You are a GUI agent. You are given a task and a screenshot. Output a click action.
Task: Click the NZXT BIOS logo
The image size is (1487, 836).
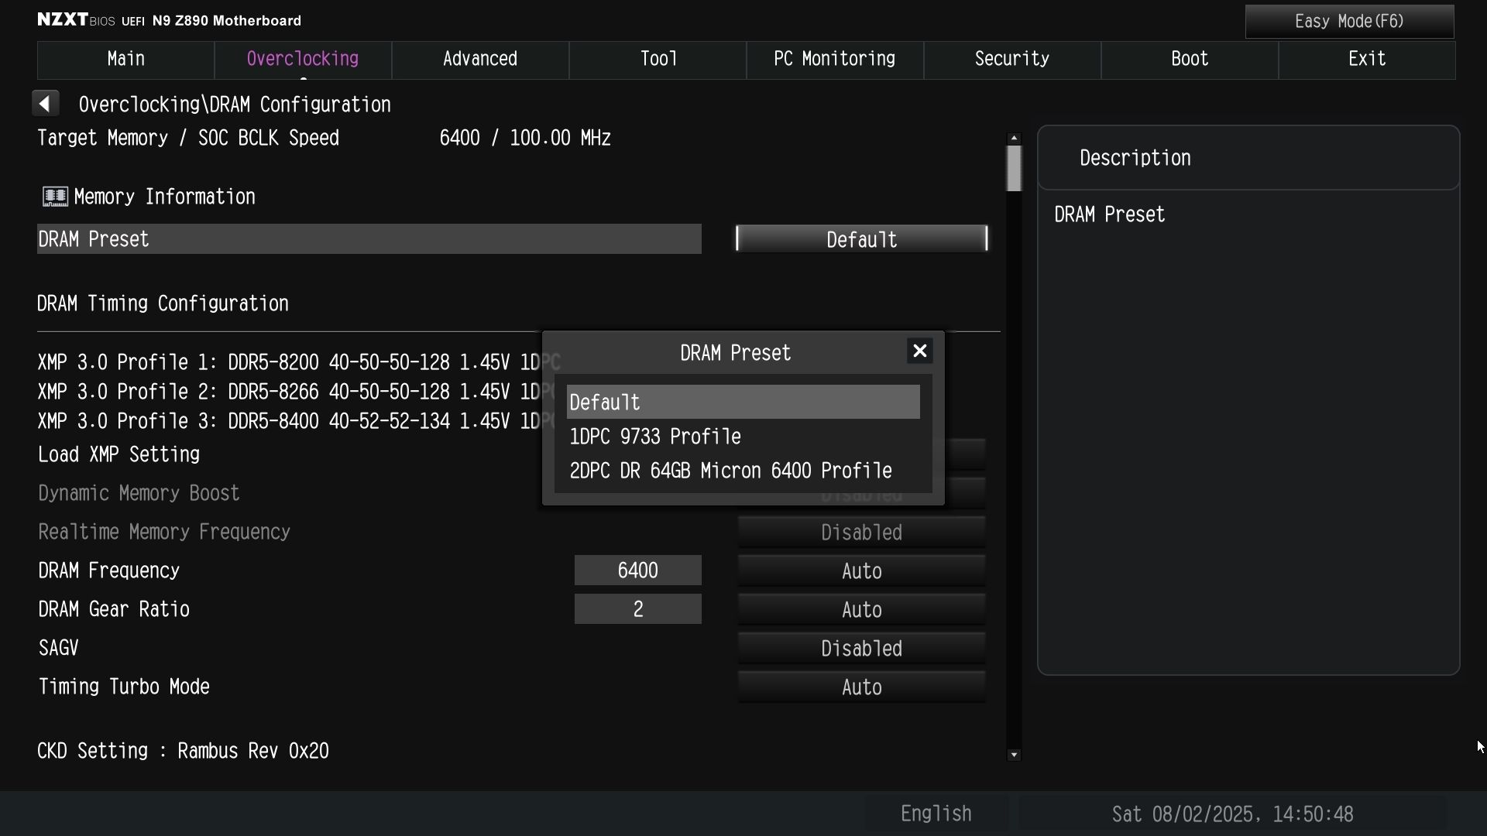click(x=76, y=20)
